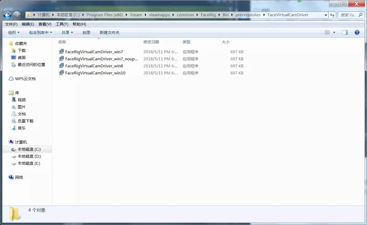Open address bar history dropdown arrow

pos(326,15)
